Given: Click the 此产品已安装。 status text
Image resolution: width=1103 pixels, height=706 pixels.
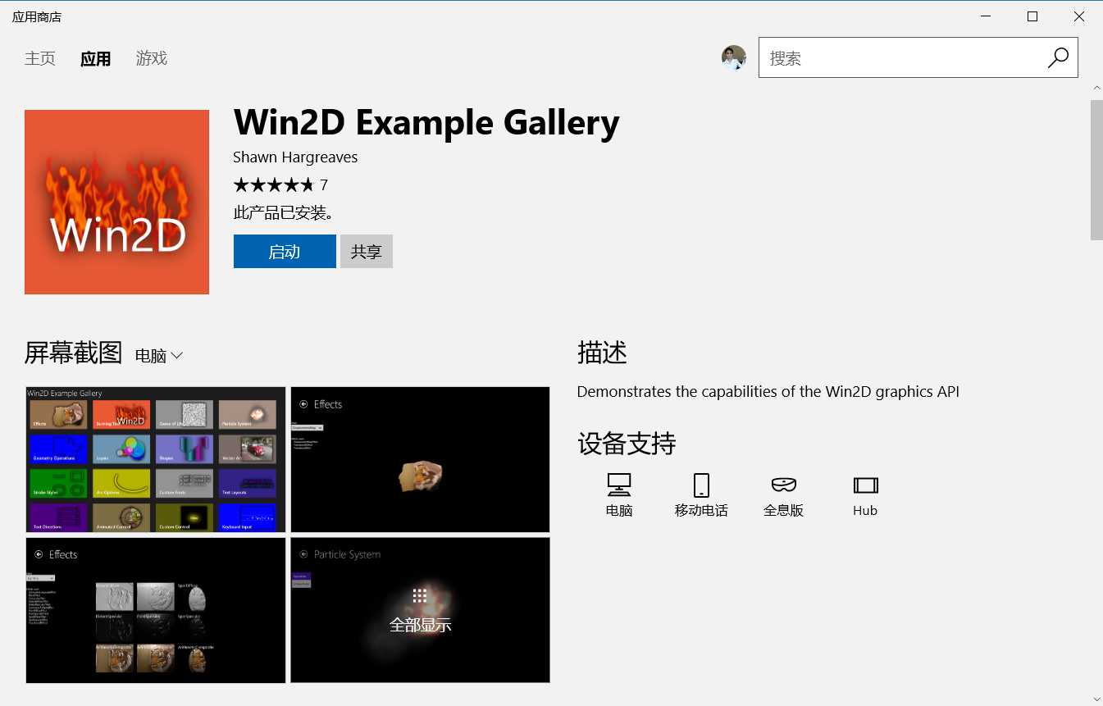Looking at the screenshot, I should (284, 213).
